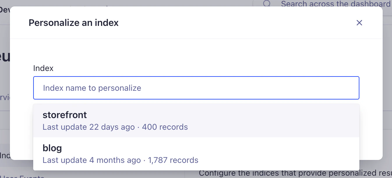The image size is (392, 178).
Task: Select the storefront index suggestion
Action: tap(196, 120)
